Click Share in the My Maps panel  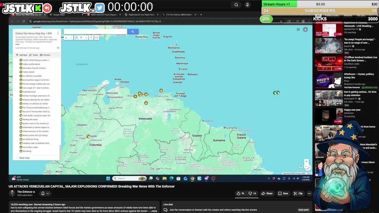tap(33, 55)
